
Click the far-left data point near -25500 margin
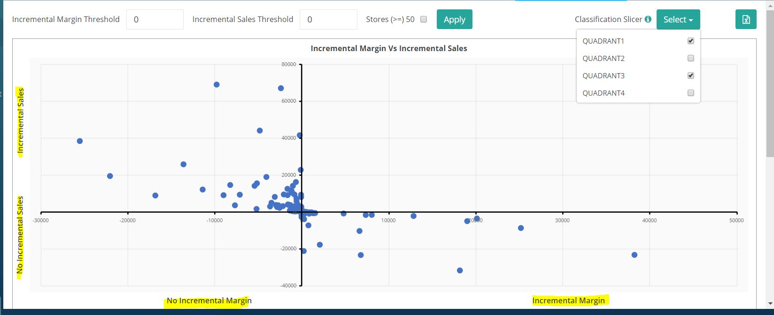80,141
